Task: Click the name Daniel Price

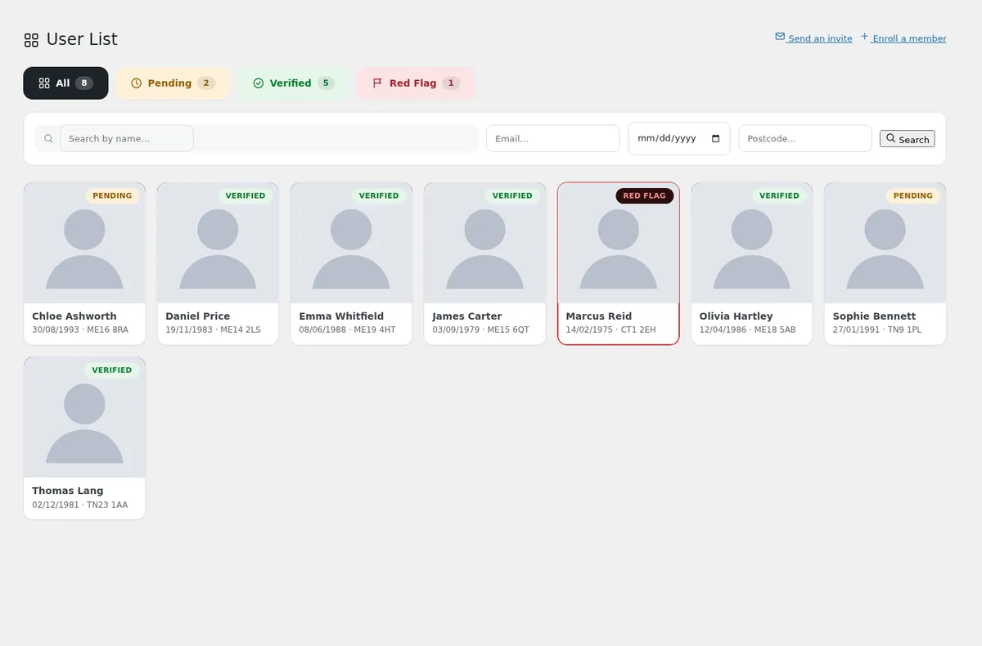Action: 198,316
